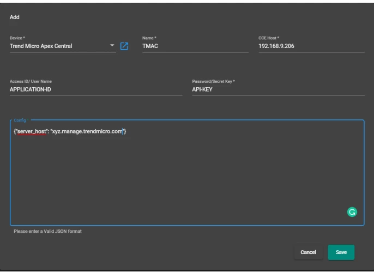Click the Add dialog title
Viewport: 374px width, 272px height.
[14, 17]
